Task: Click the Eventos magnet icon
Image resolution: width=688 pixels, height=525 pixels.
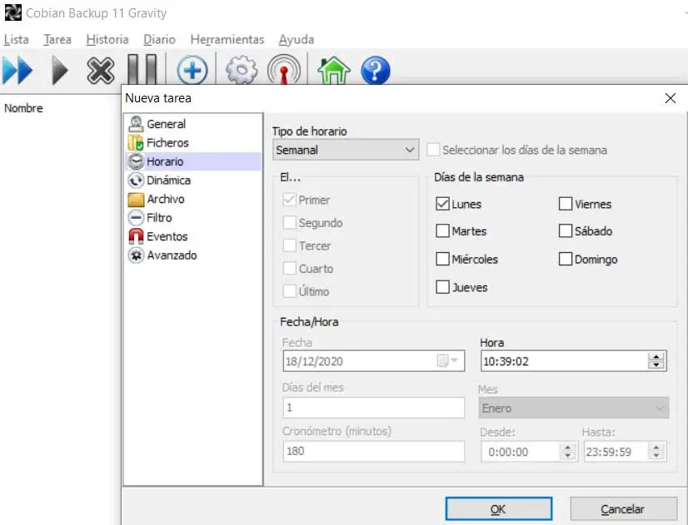Action: tap(136, 236)
